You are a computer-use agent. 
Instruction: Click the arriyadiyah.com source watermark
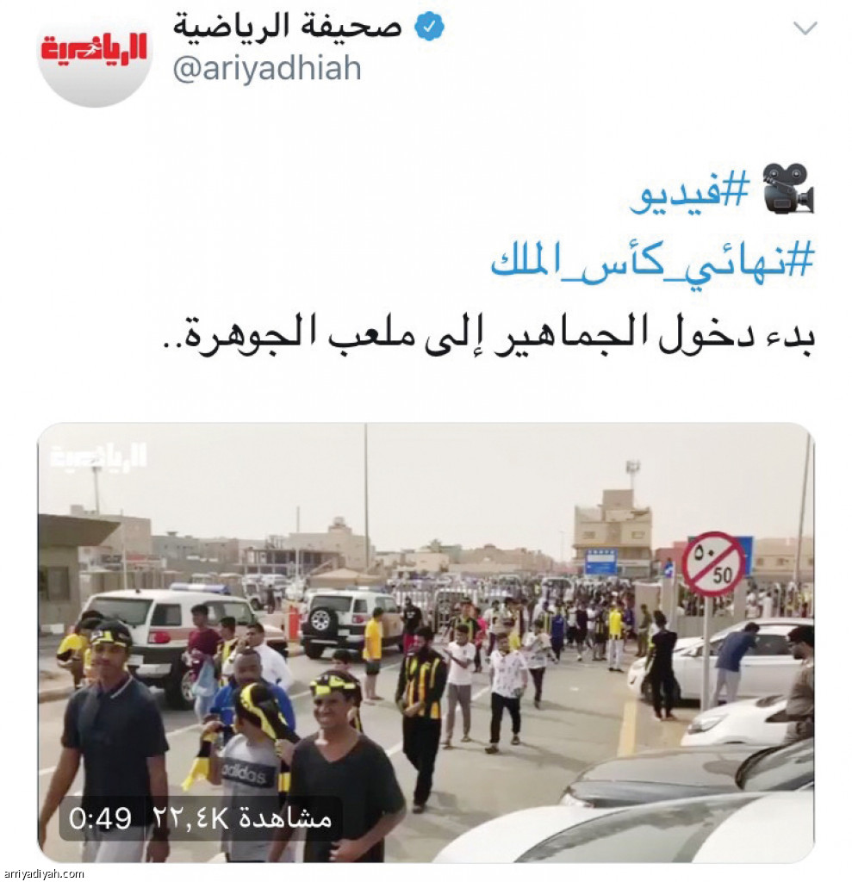[43, 874]
